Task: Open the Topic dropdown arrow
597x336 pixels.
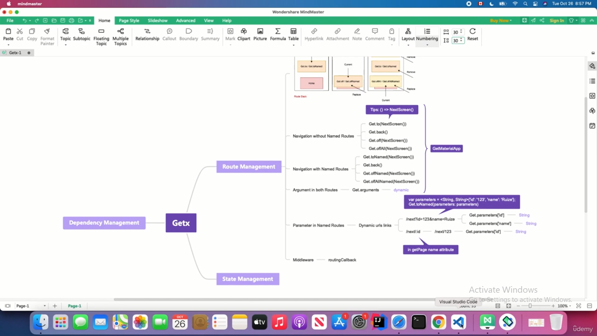Action: pos(66,45)
